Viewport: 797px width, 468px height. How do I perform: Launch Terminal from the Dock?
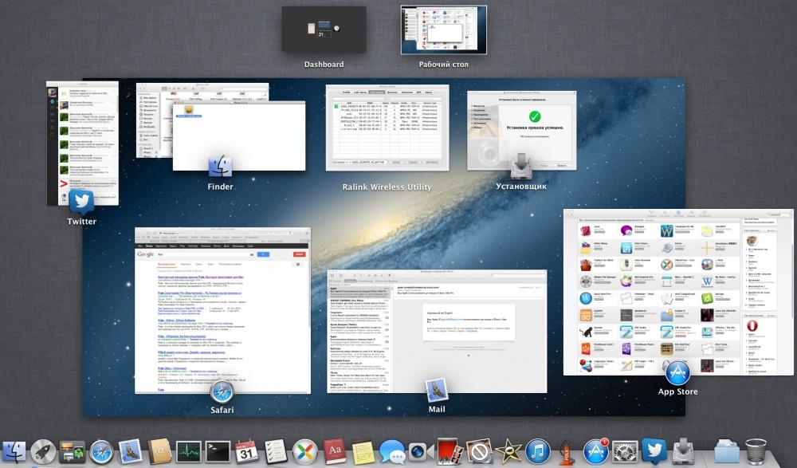click(x=218, y=452)
